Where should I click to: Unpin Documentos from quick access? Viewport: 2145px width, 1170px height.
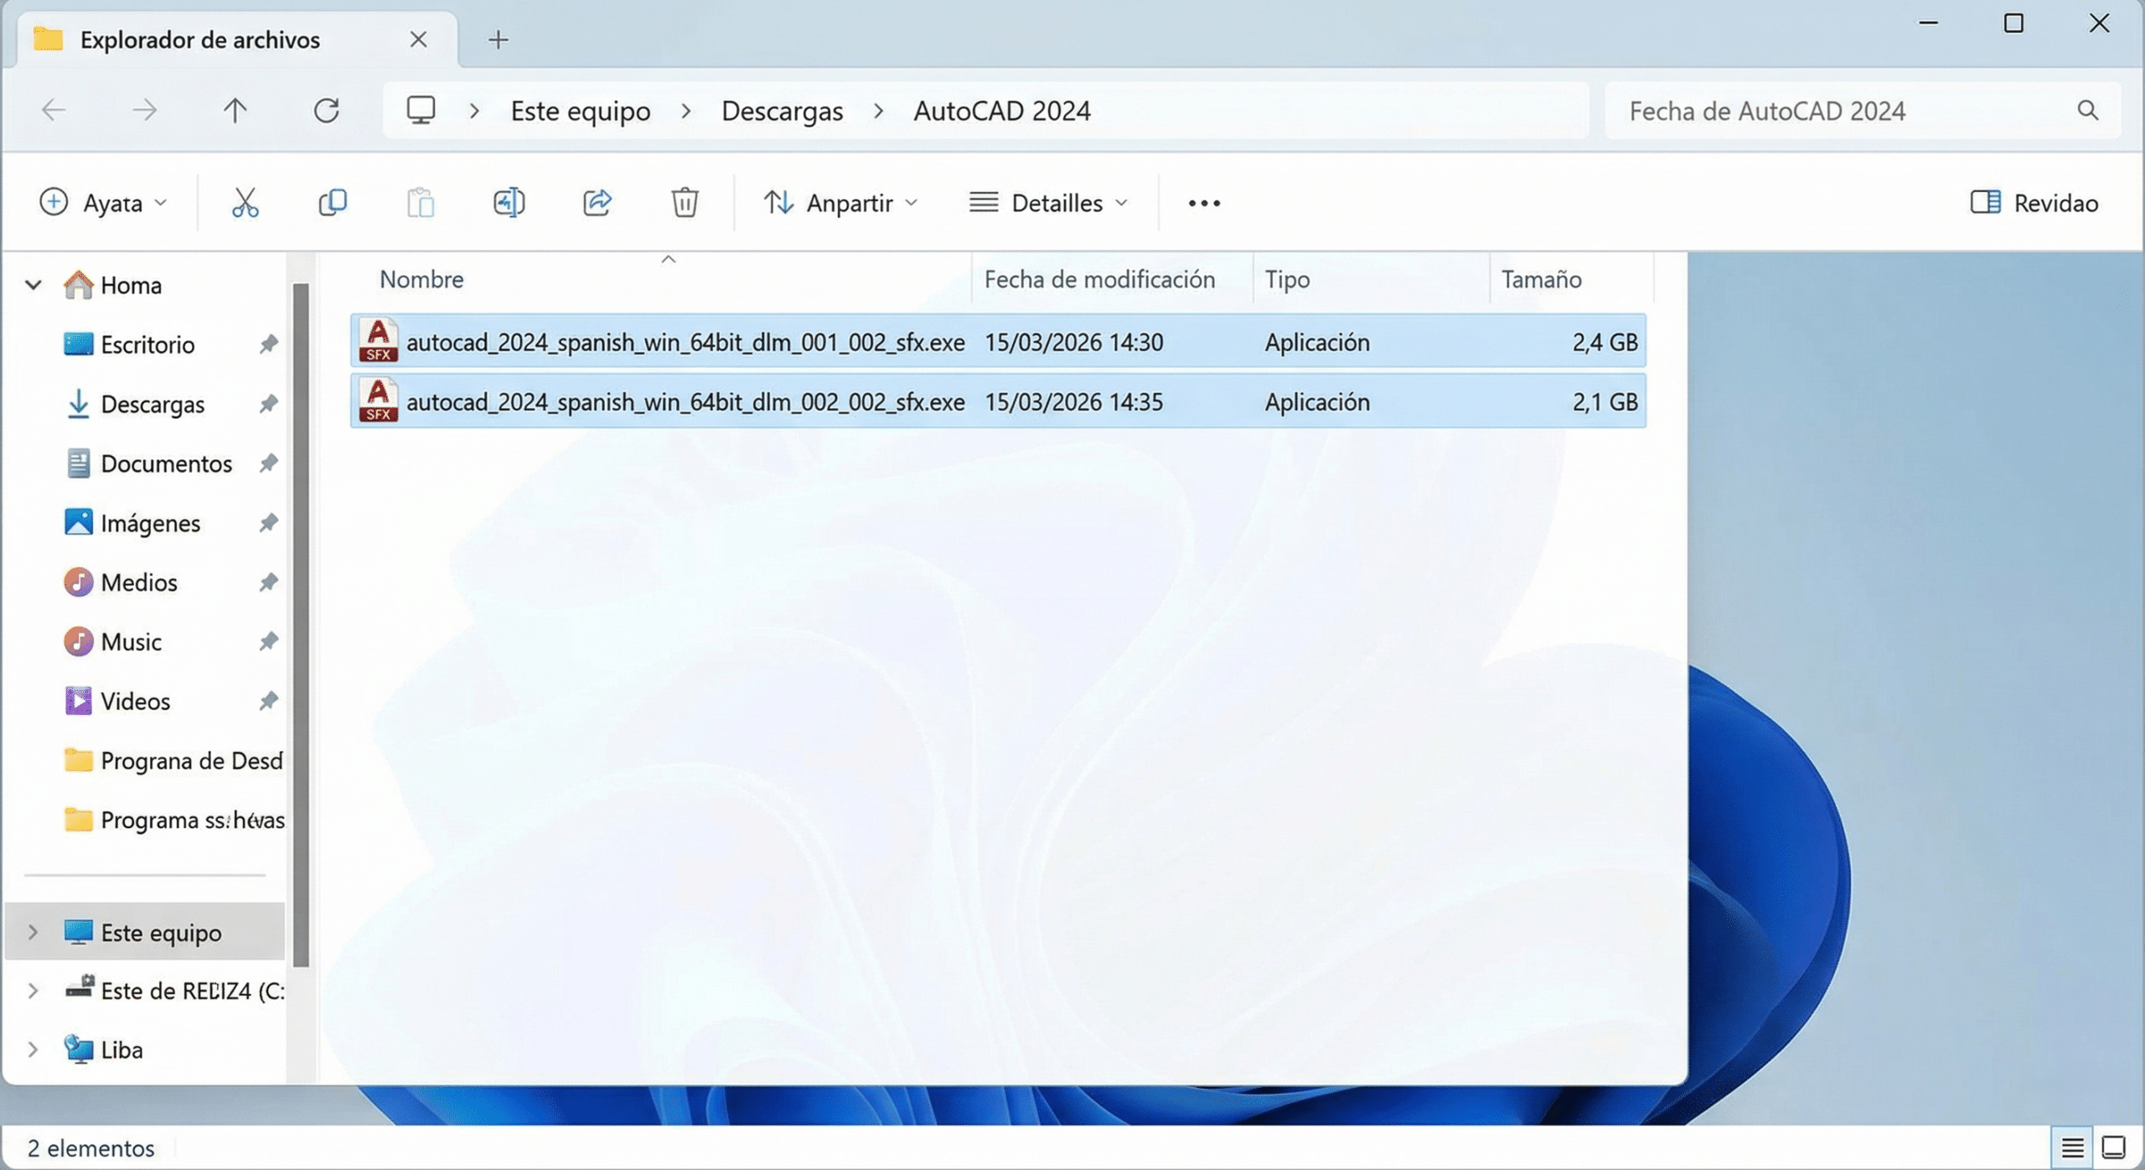(x=270, y=463)
